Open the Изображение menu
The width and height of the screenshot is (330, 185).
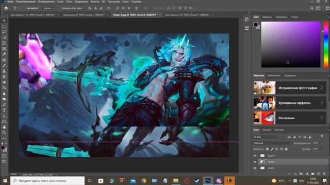pos(46,2)
